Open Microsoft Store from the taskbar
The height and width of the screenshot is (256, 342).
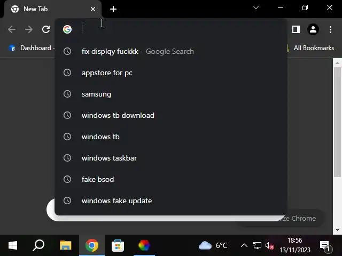click(x=118, y=245)
